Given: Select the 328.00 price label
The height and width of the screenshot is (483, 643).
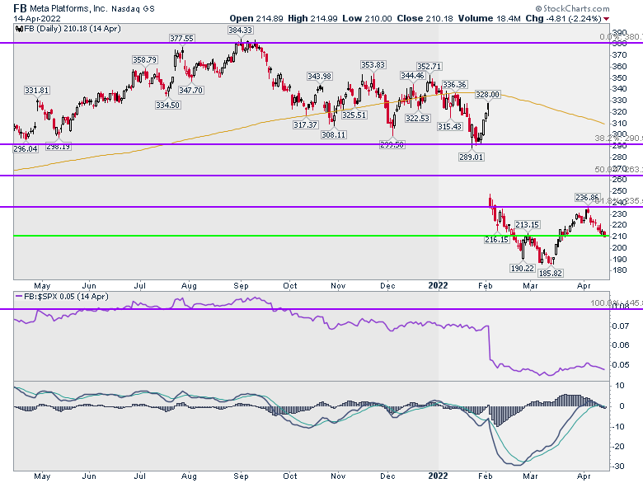Looking at the screenshot, I should [487, 94].
